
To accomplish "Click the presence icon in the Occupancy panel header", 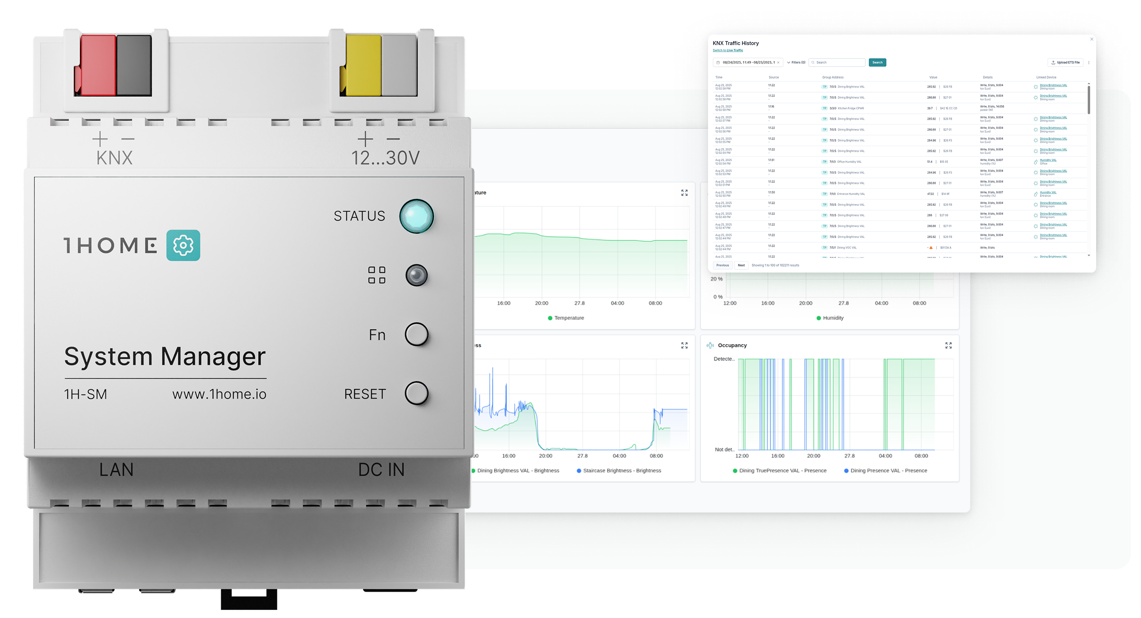I will (711, 345).
